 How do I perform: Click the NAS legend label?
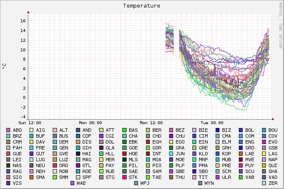click(17, 165)
